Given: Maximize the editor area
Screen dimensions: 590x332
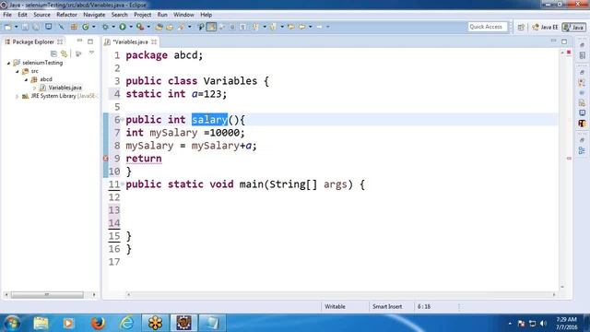Looking at the screenshot, I should [564, 41].
